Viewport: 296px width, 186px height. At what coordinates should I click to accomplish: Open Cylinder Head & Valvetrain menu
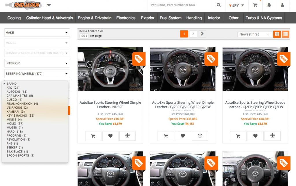tap(49, 18)
